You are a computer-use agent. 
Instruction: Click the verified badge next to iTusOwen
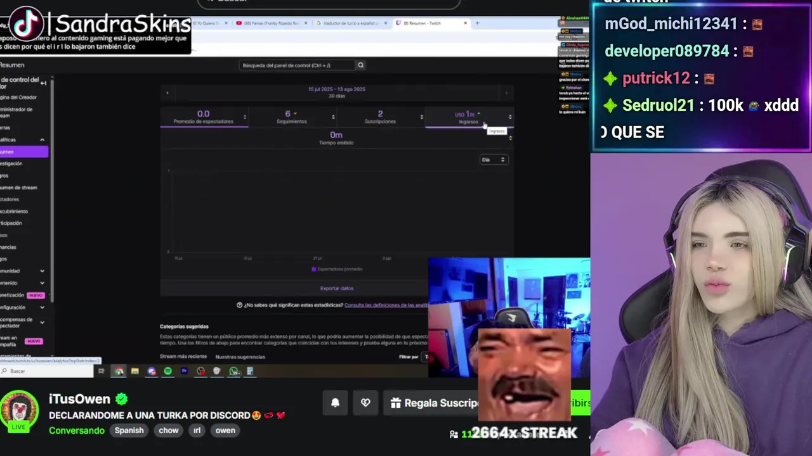(x=122, y=399)
